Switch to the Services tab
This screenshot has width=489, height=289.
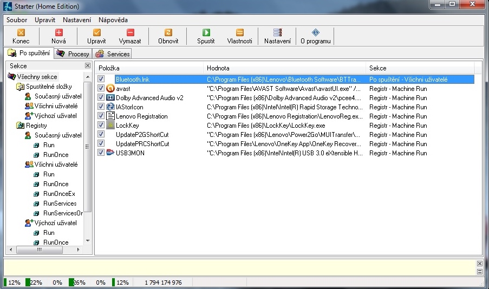click(x=112, y=54)
